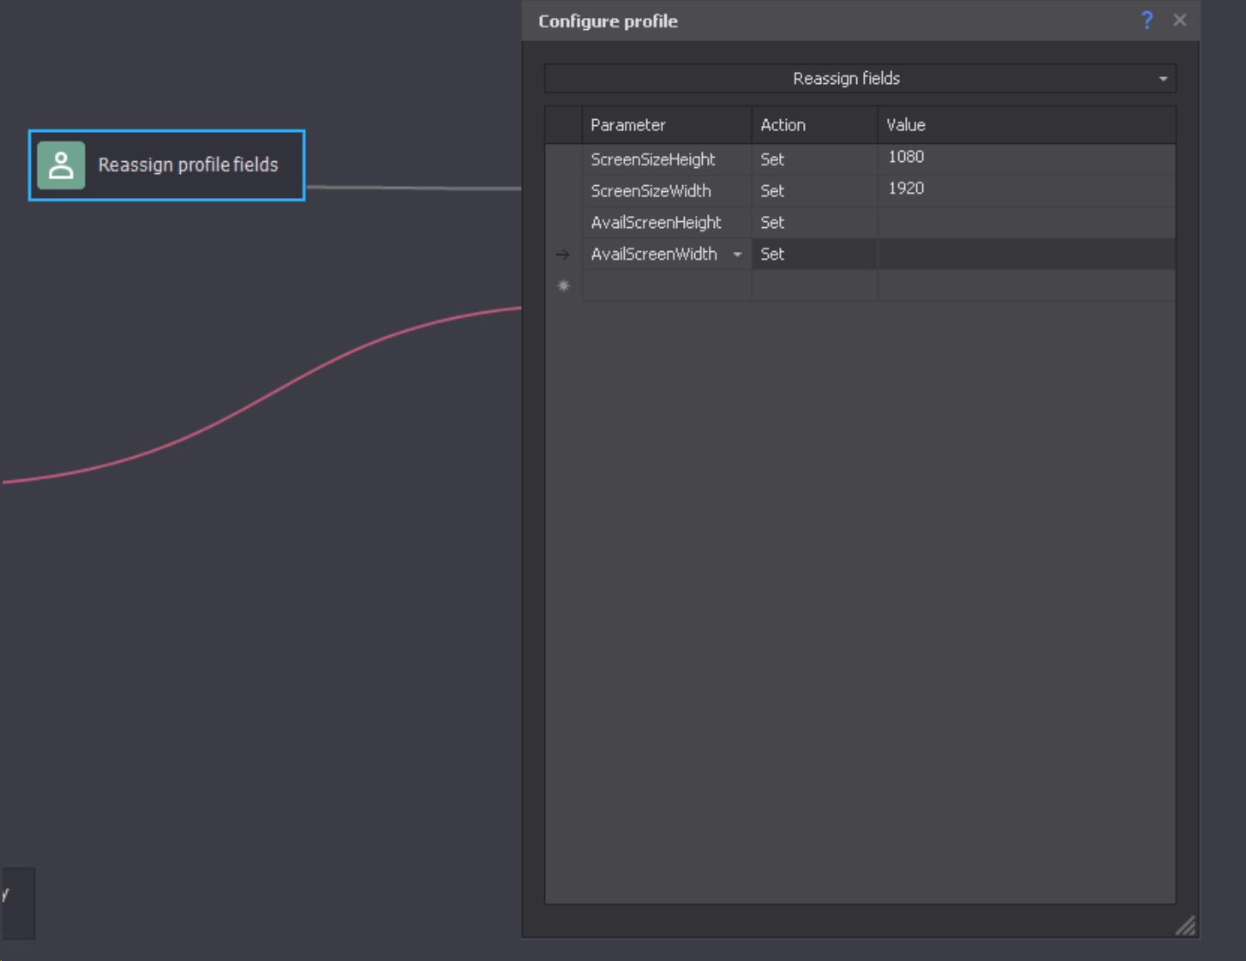Click the row header of ScreenSizeHeight row
The height and width of the screenshot is (961, 1246).
tap(563, 159)
